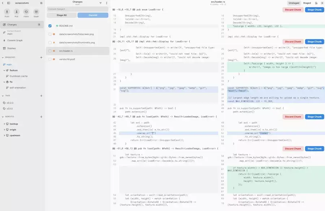Open the Commit Graph view
Viewport: 325px width, 211px height.
(22, 40)
